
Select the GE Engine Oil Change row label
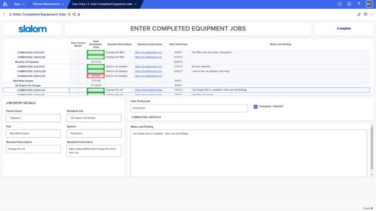[x=28, y=86]
